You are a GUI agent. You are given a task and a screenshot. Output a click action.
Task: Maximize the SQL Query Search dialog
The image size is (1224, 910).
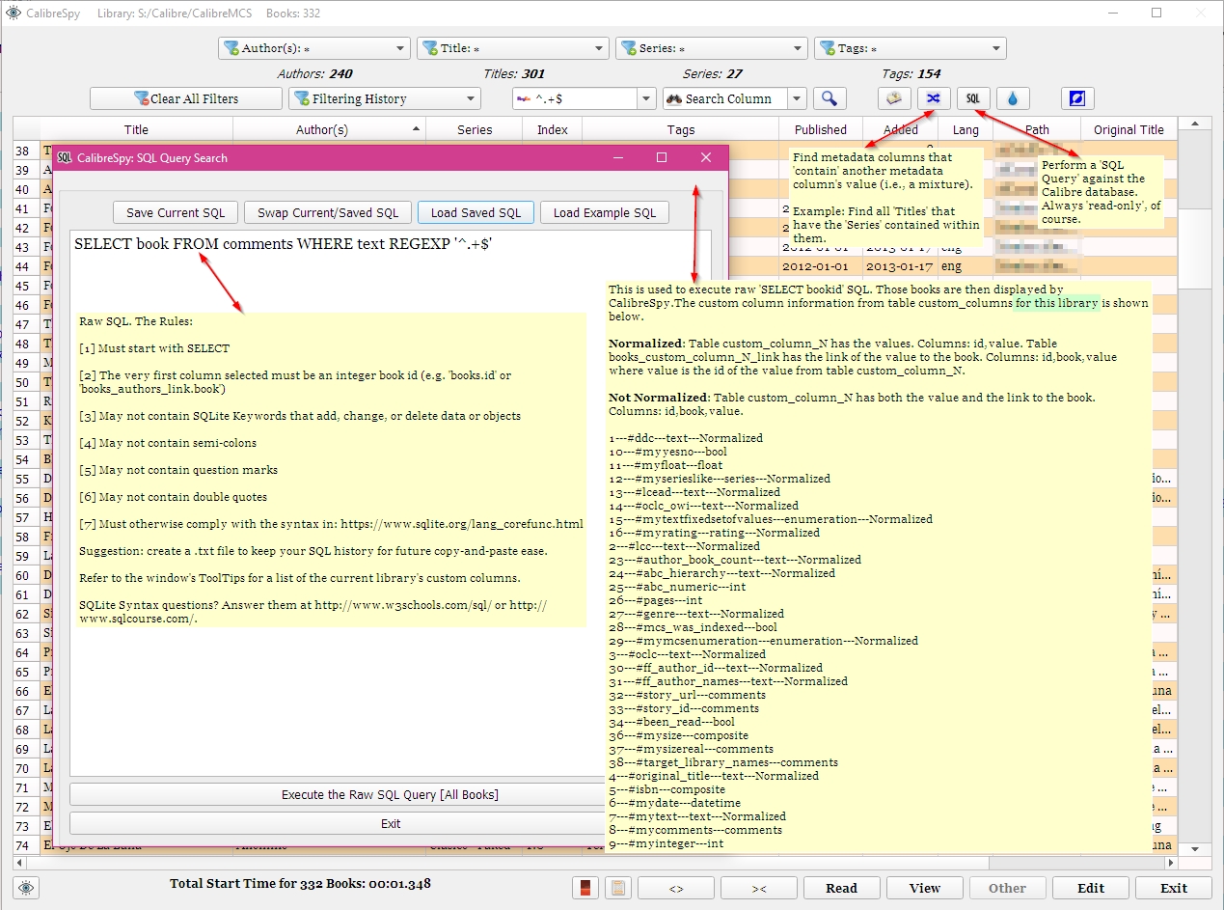click(x=662, y=157)
